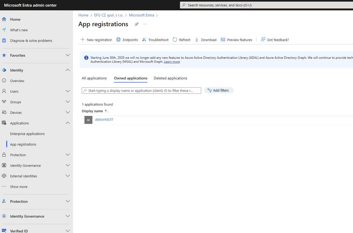Expand External Identities chevron
Viewport: 353px width, 233px height.
pos(68,176)
